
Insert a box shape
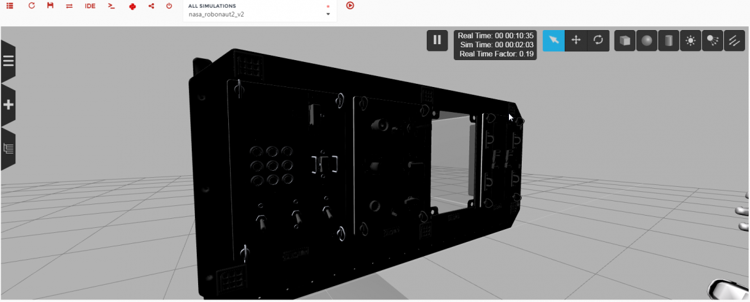[x=625, y=41]
